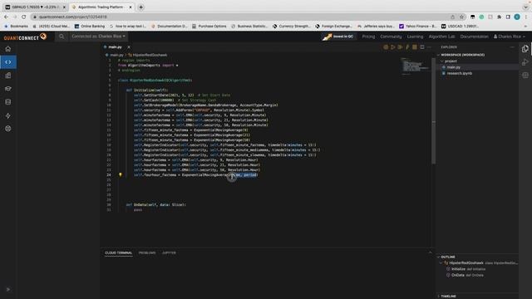Click the editor vertical scrollbar
This screenshot has width=532, height=299.
click(x=433, y=111)
